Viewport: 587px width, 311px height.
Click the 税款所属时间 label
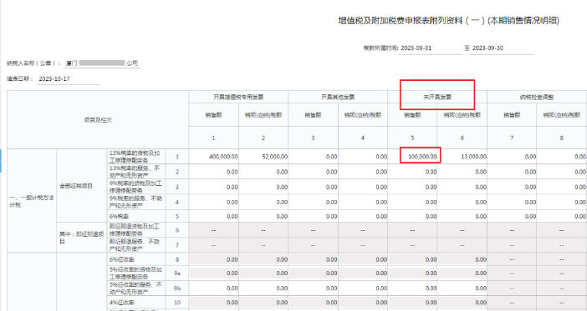tap(380, 48)
